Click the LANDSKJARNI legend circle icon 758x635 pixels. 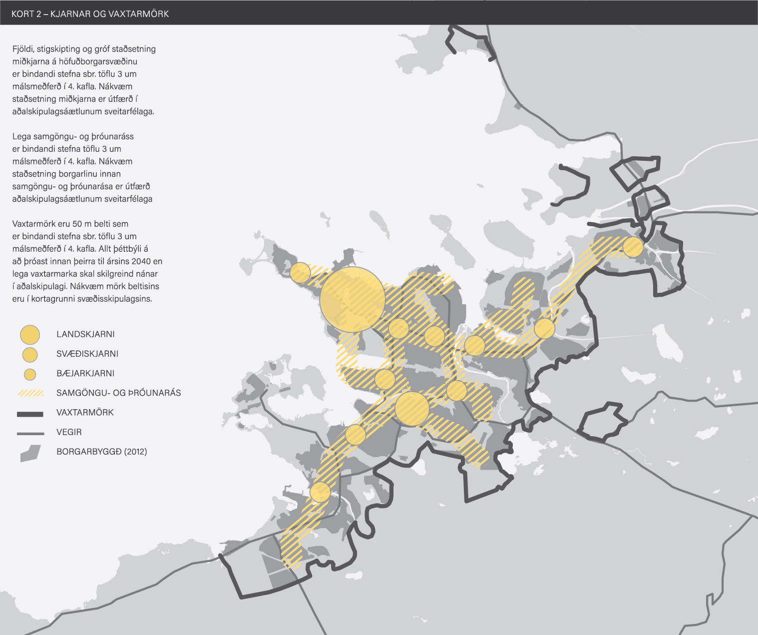[x=30, y=335]
